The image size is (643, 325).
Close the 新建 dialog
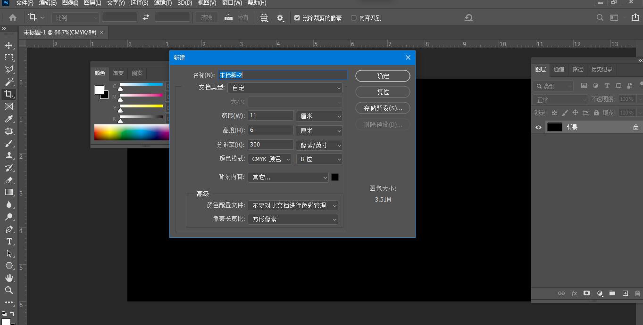point(408,57)
